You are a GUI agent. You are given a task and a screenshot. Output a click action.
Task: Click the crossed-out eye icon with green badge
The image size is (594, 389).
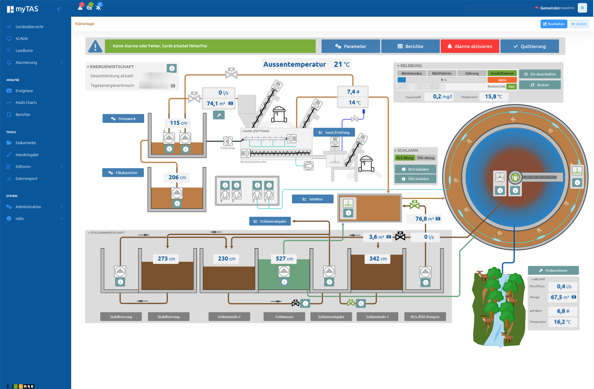tap(89, 7)
